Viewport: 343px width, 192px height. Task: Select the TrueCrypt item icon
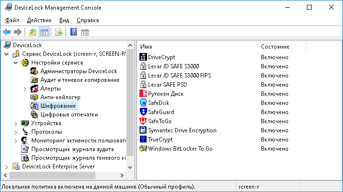click(x=143, y=140)
